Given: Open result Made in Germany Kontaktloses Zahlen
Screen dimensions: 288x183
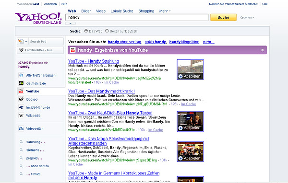Looking at the screenshot, I should click(x=114, y=175).
